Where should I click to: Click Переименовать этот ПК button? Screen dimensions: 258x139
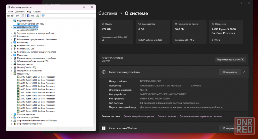pos(230,60)
